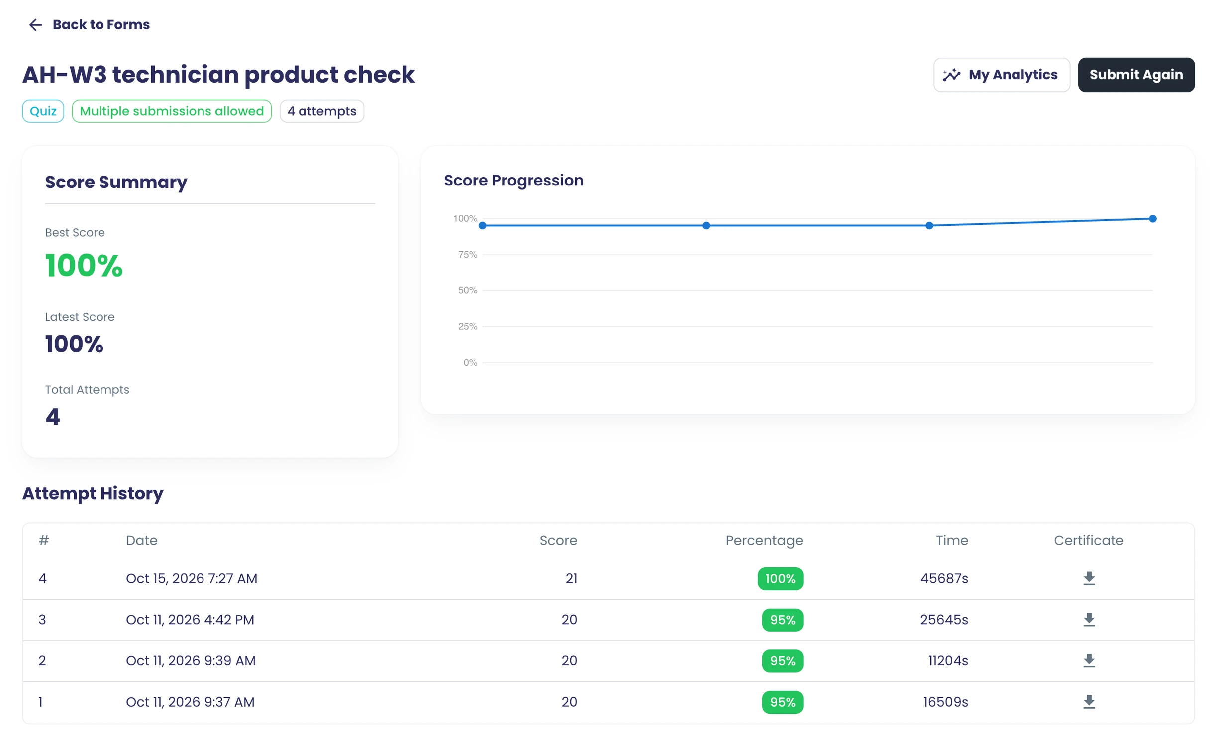Screen dimensions: 1218x741
Task: Download certificate for attempt 4
Action: click(x=1089, y=578)
